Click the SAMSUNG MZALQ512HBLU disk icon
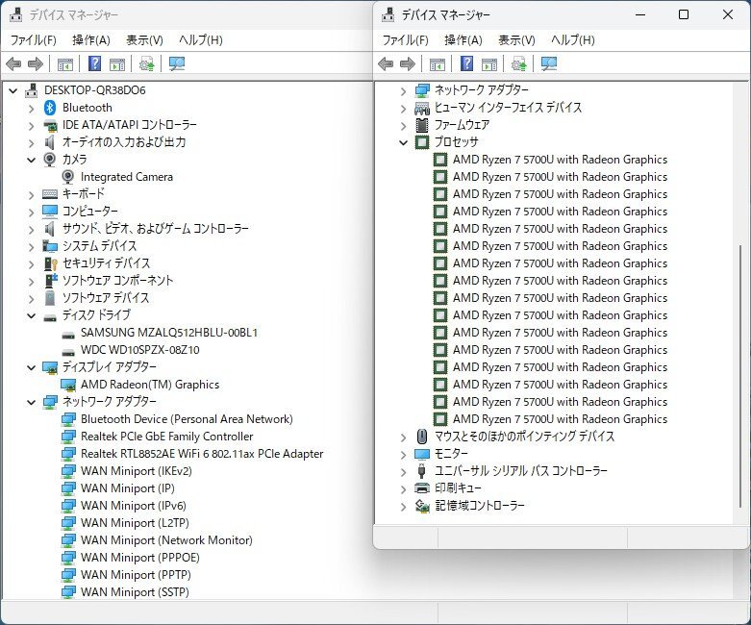Viewport: 751px width, 625px height. click(x=68, y=334)
